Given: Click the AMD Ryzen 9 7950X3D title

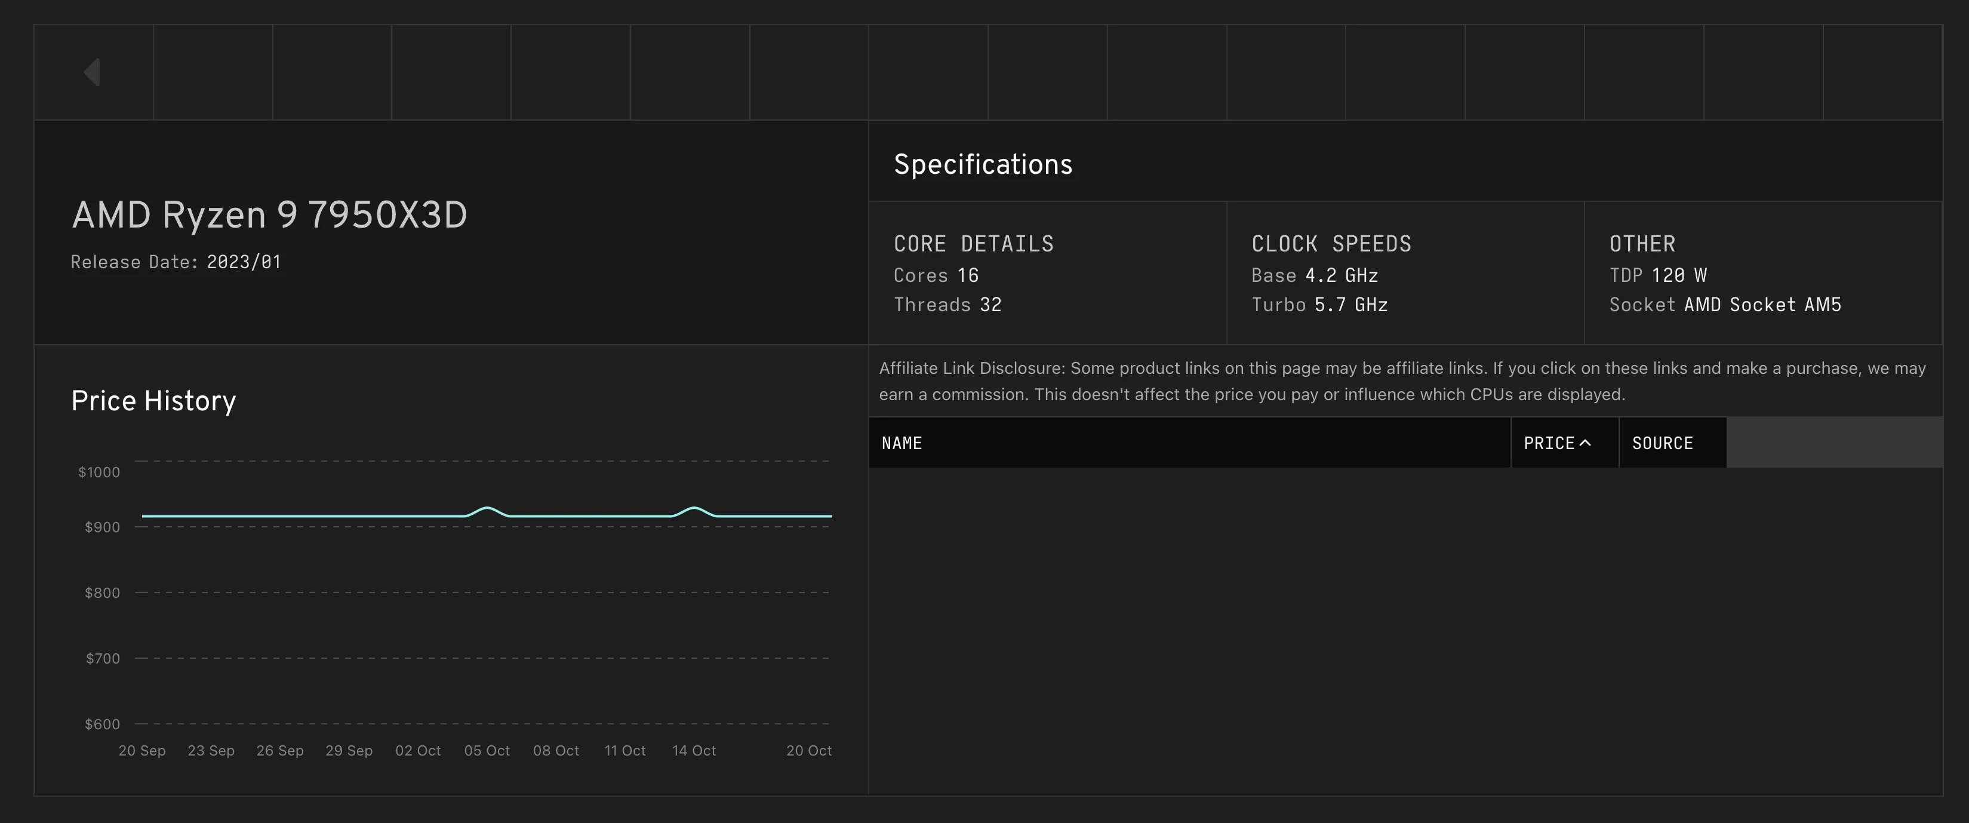Looking at the screenshot, I should (269, 215).
